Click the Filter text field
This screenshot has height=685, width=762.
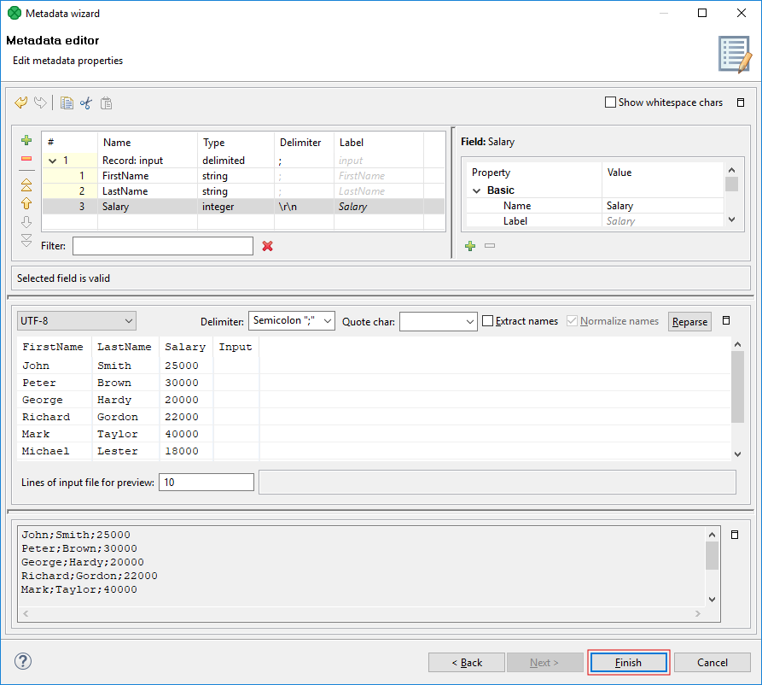click(163, 246)
